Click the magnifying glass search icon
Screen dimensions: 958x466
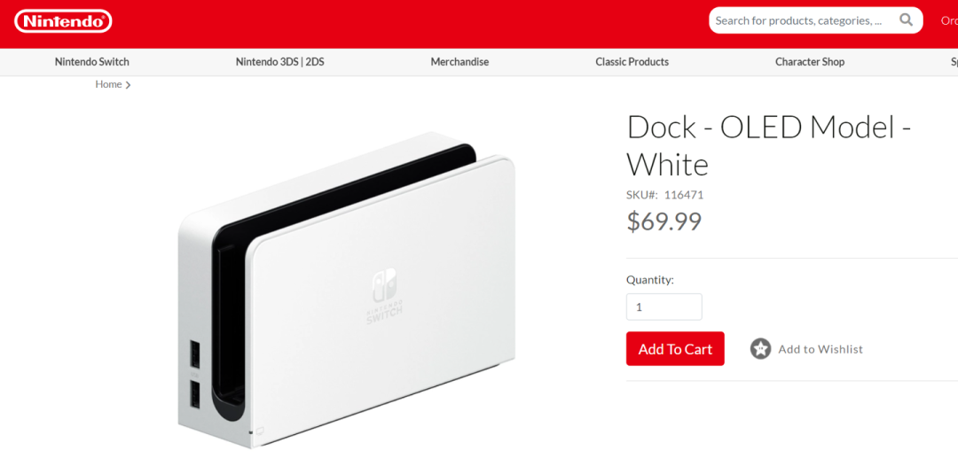point(906,20)
